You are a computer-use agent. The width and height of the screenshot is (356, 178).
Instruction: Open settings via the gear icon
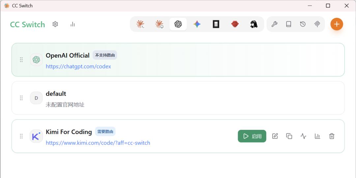(x=55, y=24)
